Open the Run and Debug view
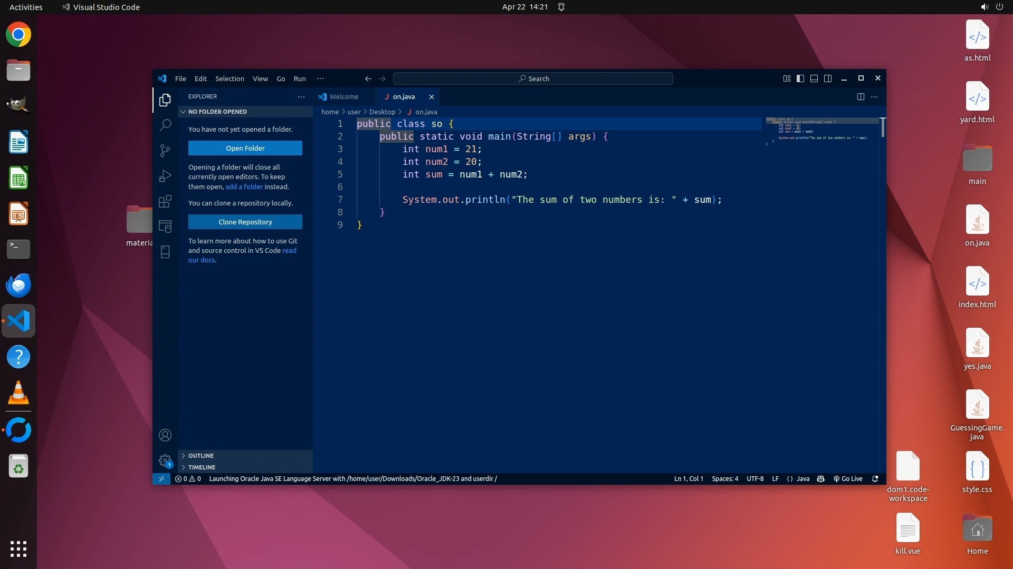Screen dimensions: 1013x569 pos(165,176)
